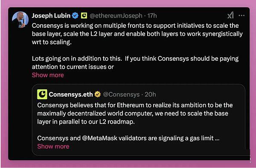Expand the quoted tweet with Show more

pos(53,146)
